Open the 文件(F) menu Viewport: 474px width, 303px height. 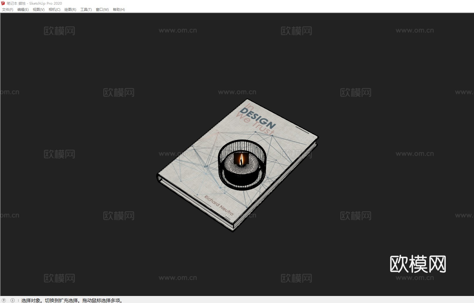point(8,10)
